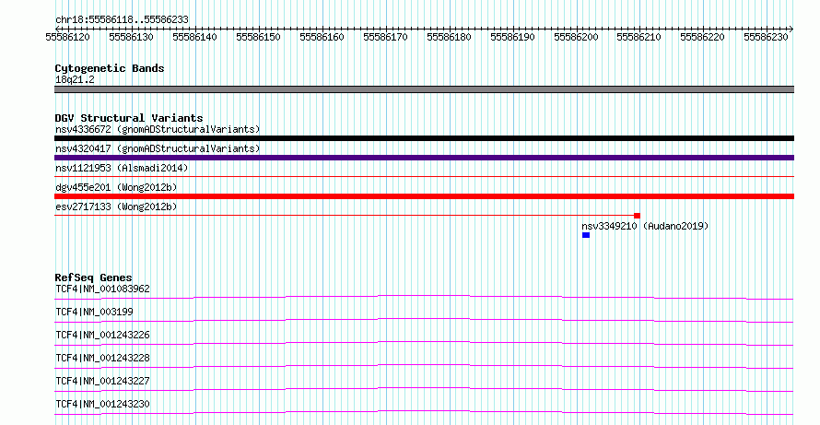Click the magenta TCF4|NM_001243226 gene line

(x=424, y=343)
